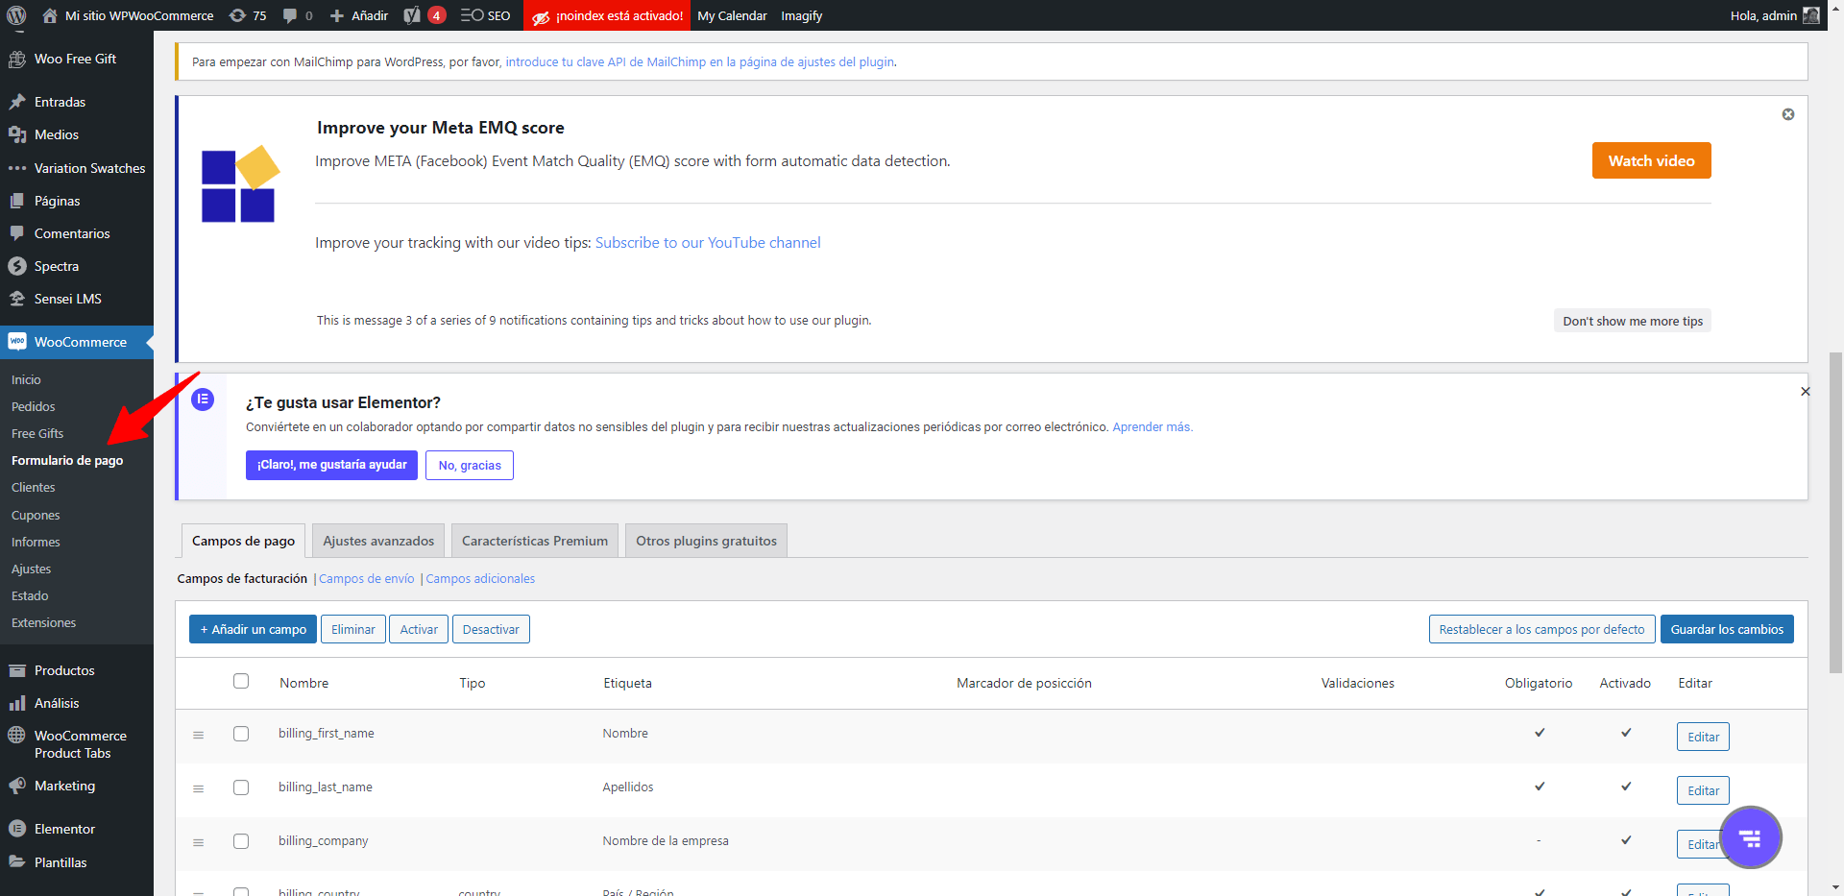Open the Otros plugins gratuitos tab

click(706, 541)
